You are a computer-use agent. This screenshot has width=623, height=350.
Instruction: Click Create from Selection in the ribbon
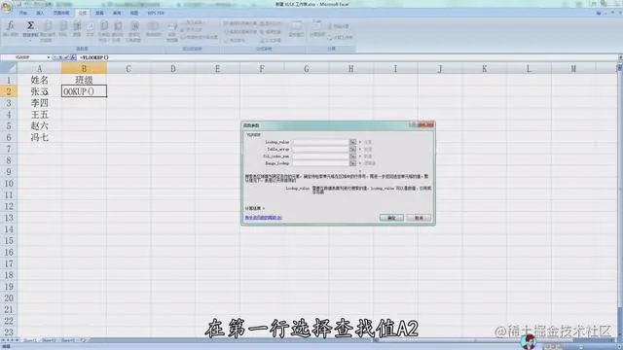[x=199, y=37]
